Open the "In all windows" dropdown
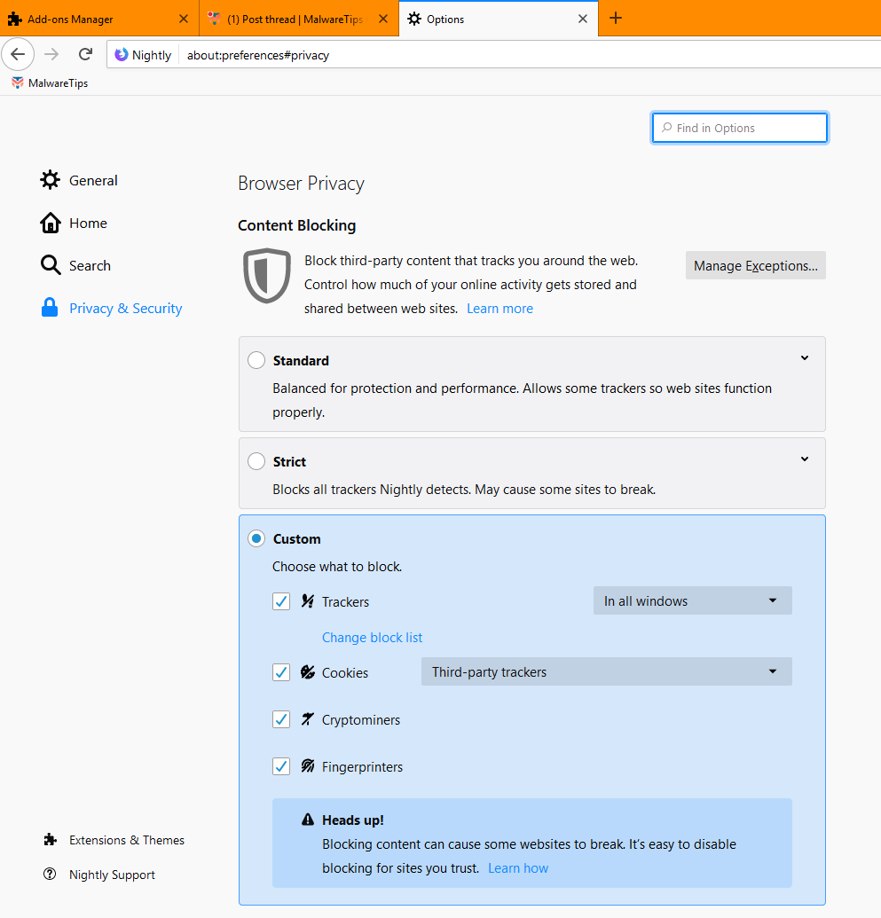 pyautogui.click(x=692, y=600)
